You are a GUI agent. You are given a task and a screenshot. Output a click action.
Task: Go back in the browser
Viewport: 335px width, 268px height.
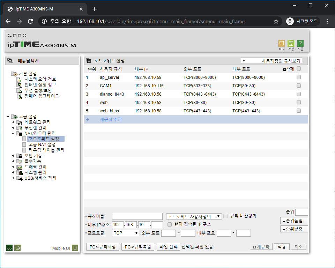[x=8, y=21]
